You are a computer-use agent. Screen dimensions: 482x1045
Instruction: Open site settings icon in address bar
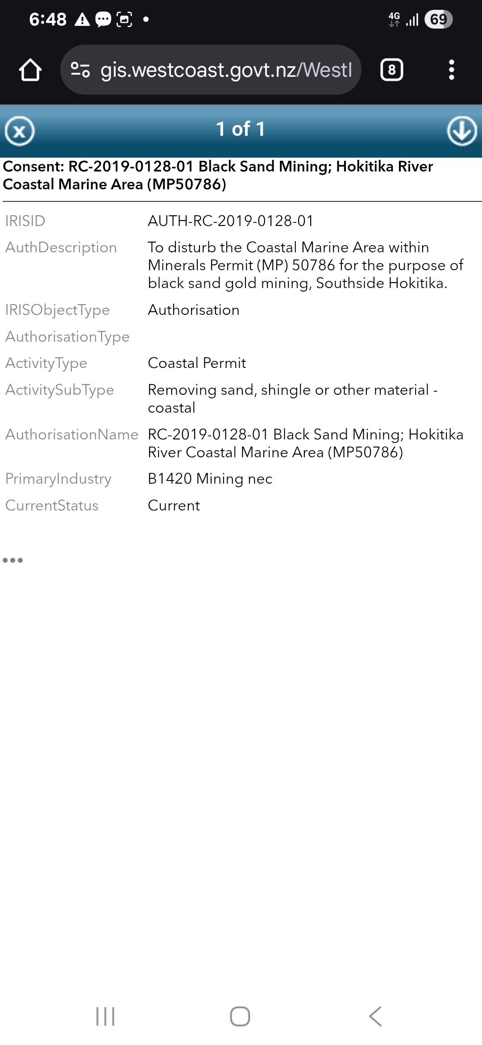coord(80,70)
